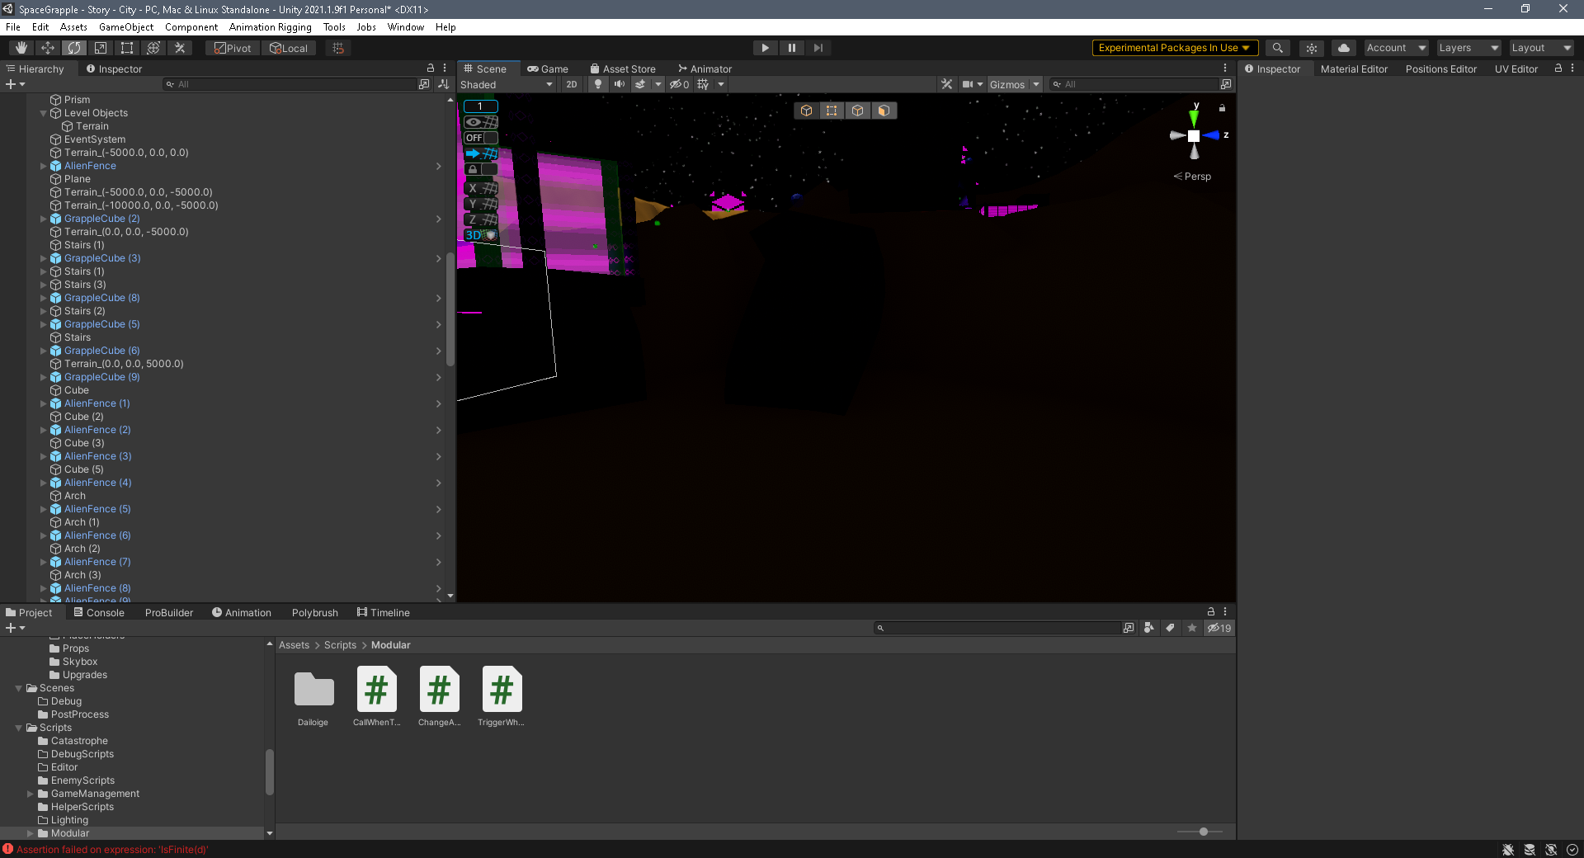The height and width of the screenshot is (858, 1584).
Task: Open the Dailoige folder thumbnail
Action: click(313, 690)
